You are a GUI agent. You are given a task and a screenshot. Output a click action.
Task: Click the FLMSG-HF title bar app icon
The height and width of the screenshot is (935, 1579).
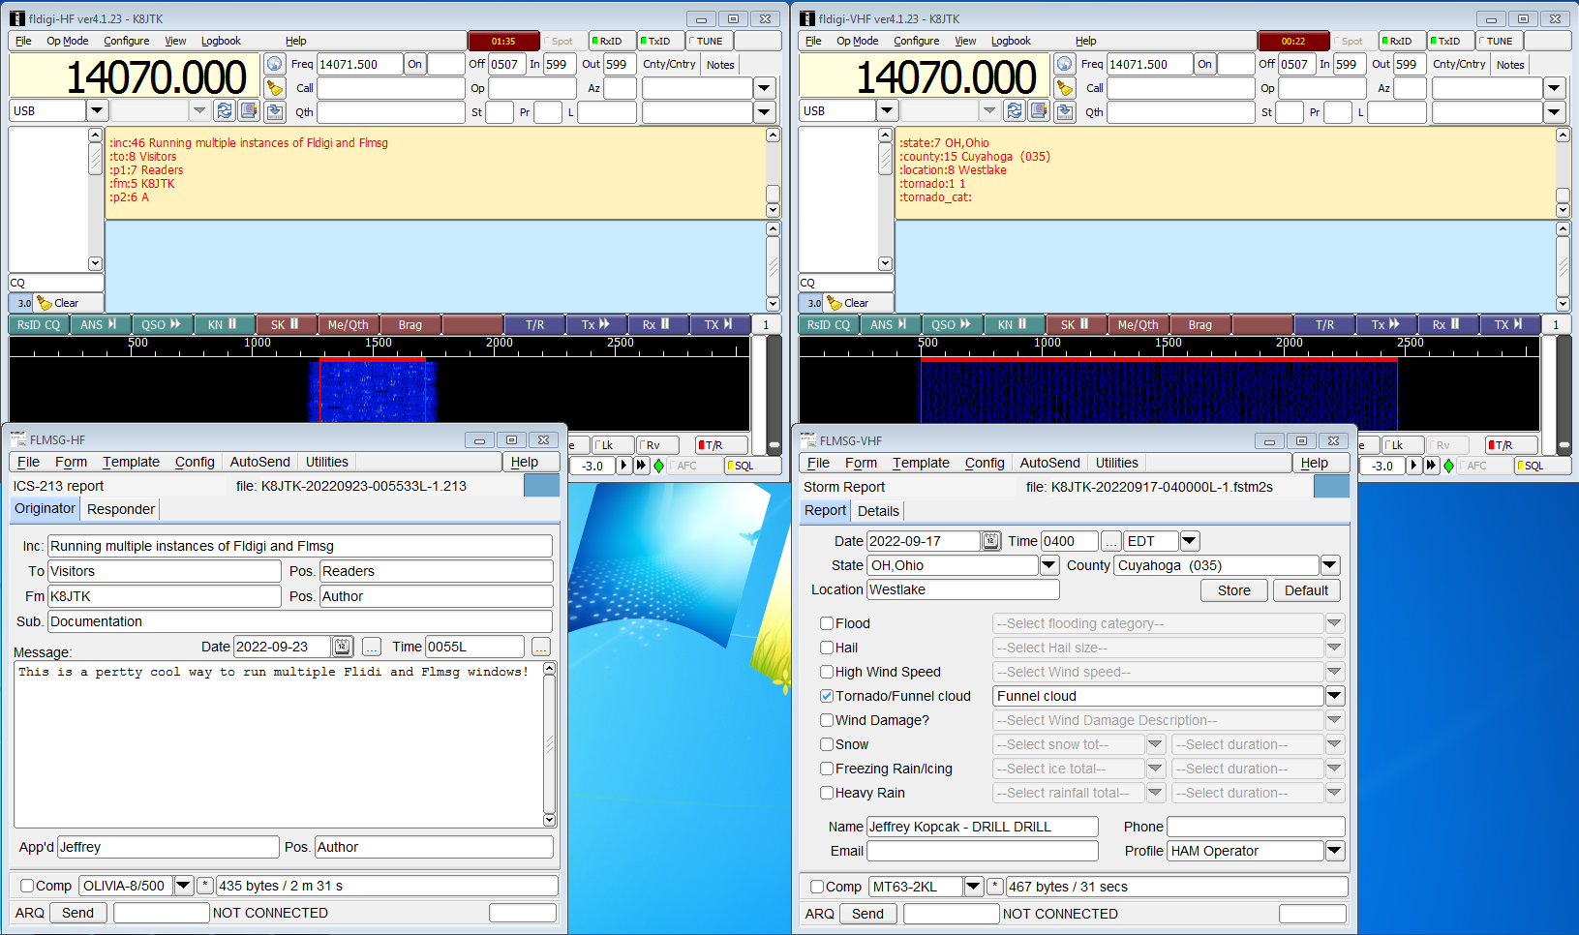(17, 439)
